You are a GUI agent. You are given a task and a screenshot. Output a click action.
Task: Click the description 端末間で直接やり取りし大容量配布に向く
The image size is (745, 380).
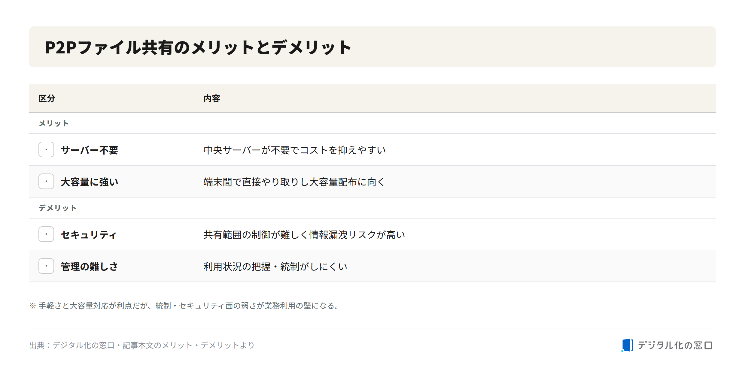click(x=294, y=182)
